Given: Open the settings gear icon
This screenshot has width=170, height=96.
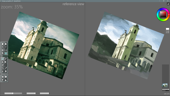Looking at the screenshot, I should point(2,53).
